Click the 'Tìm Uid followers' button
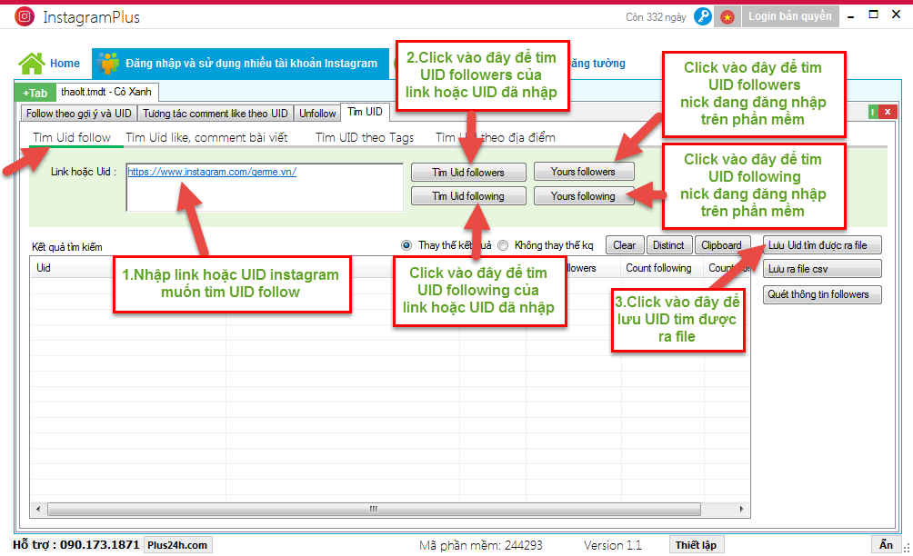The height and width of the screenshot is (556, 913). click(x=468, y=173)
